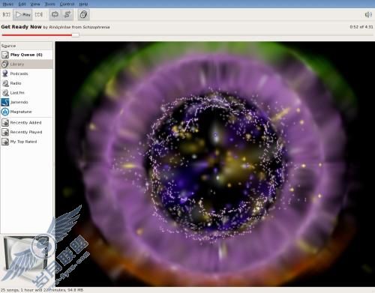Open the Tools menu
375x293 pixels.
tap(49, 4)
